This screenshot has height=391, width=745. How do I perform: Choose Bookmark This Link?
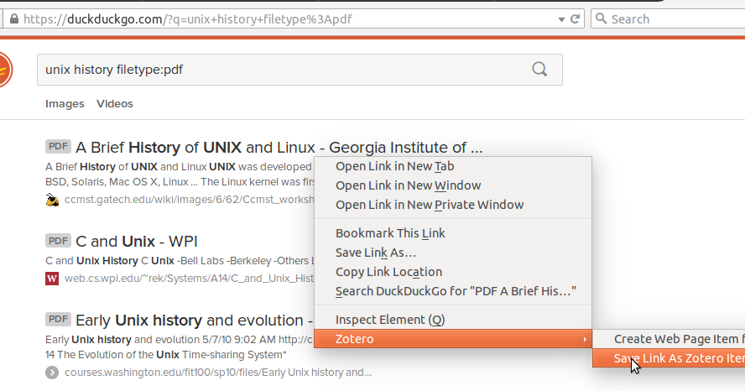click(390, 233)
